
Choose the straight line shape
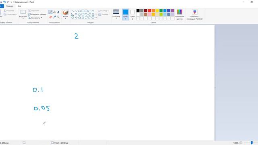[x=73, y=11]
